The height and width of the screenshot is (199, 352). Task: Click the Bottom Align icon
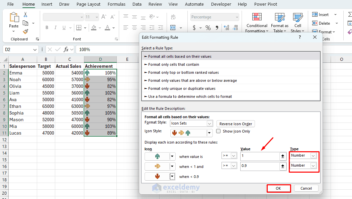click(143, 17)
